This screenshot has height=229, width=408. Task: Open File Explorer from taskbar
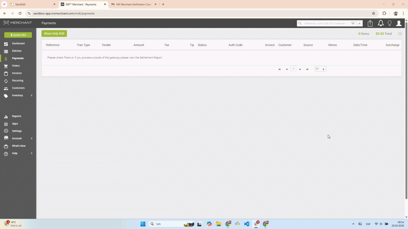[219, 224]
